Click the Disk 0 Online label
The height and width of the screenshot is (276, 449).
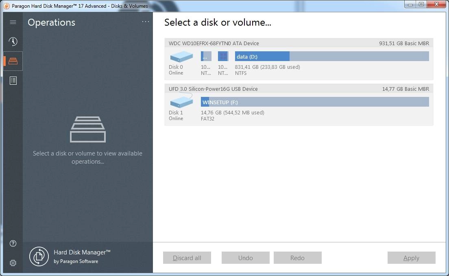click(176, 70)
